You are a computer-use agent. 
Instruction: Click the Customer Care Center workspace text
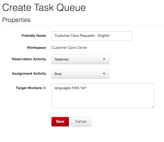tap(69, 48)
